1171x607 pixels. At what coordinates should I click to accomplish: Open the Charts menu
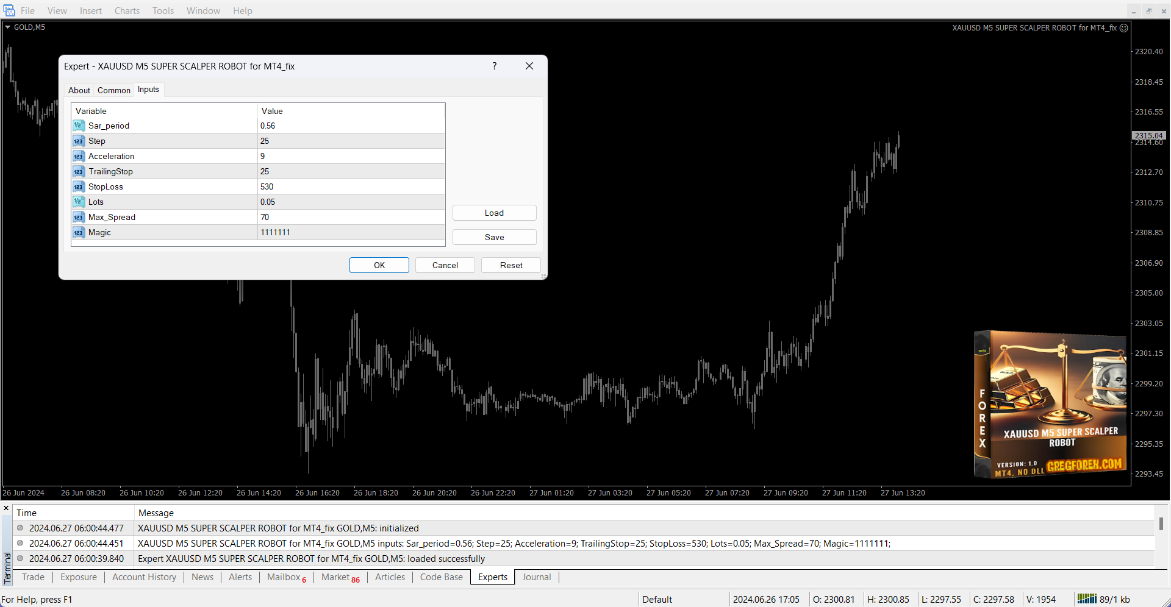point(127,11)
